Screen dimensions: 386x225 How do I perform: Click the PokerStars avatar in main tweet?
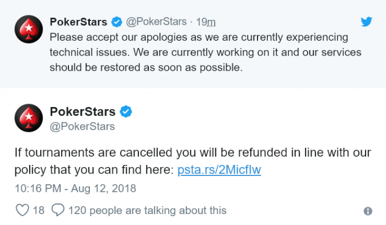pos(29,117)
